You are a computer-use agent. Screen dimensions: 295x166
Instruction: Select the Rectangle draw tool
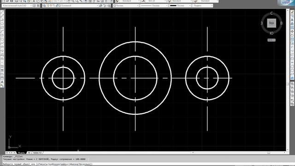coord(2,28)
